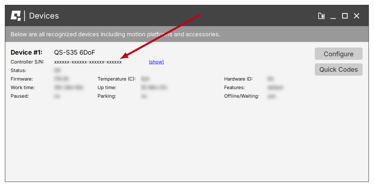Screen dimensions: 374x187
Task: Click the blurred Parking value
Action: pyautogui.click(x=144, y=96)
